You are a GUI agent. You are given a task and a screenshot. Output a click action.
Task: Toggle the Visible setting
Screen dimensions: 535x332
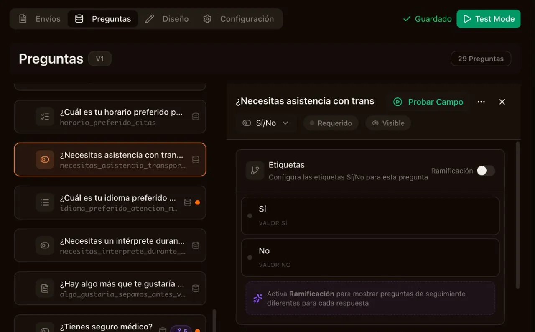pyautogui.click(x=388, y=123)
